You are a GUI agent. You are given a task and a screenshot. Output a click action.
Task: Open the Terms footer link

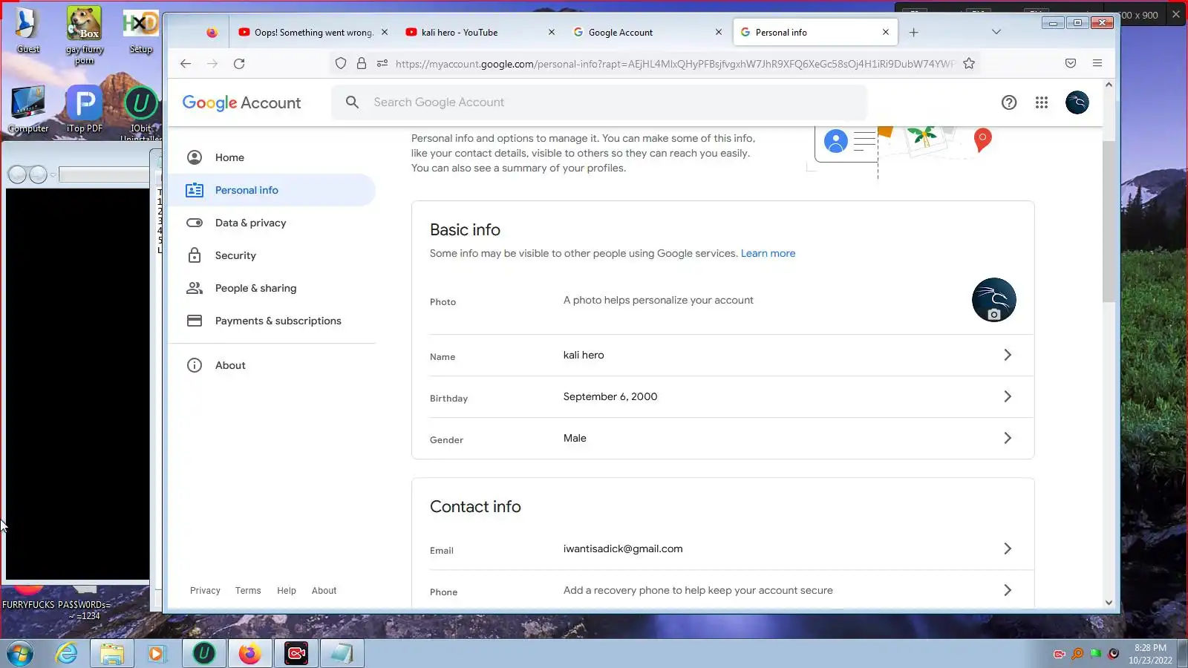pyautogui.click(x=248, y=591)
